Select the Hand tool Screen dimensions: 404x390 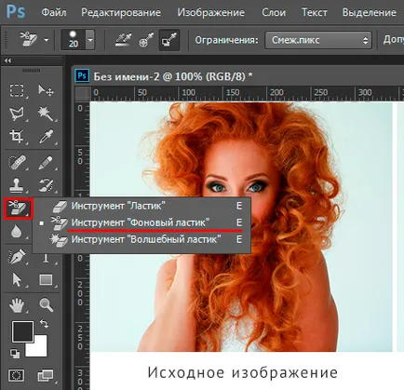point(17,305)
